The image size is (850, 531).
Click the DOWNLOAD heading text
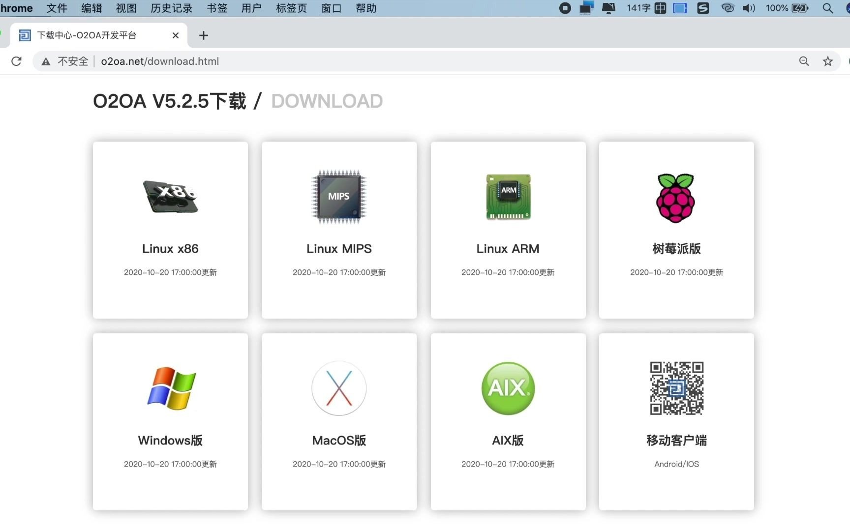point(327,101)
